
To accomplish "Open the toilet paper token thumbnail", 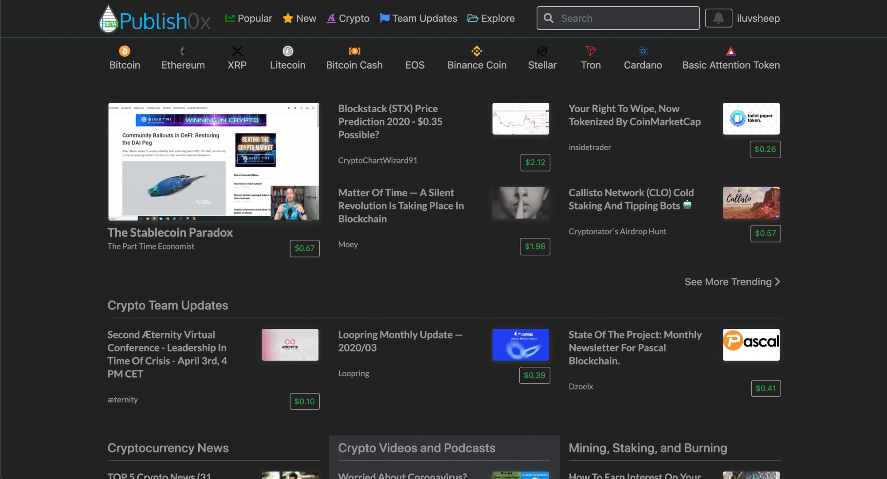I will pos(751,119).
